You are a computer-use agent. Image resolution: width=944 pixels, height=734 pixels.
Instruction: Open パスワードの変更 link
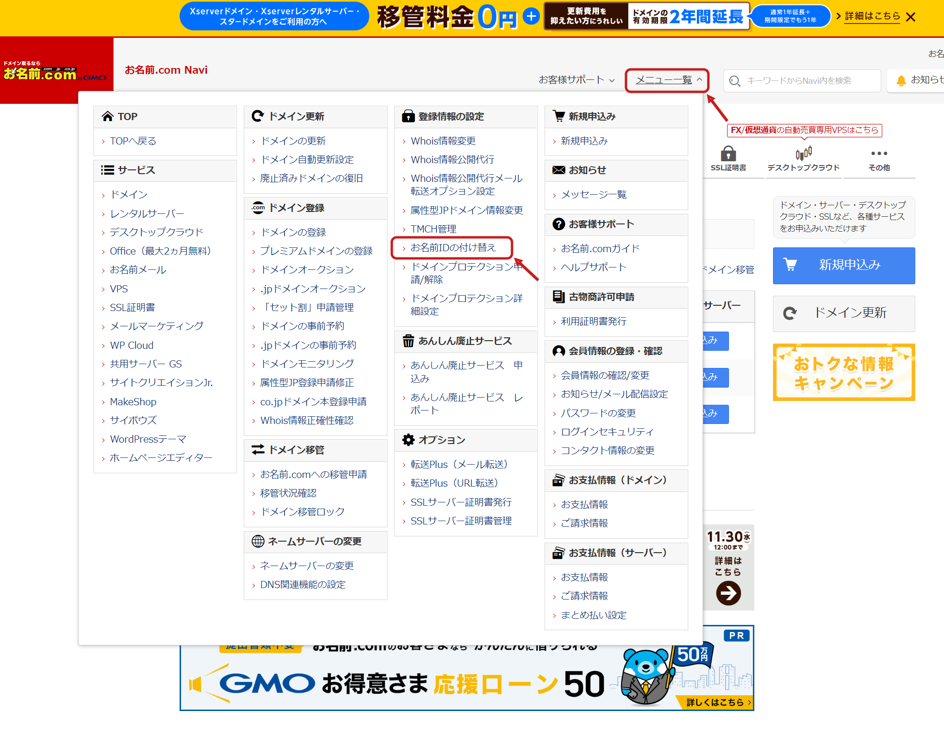point(598,413)
